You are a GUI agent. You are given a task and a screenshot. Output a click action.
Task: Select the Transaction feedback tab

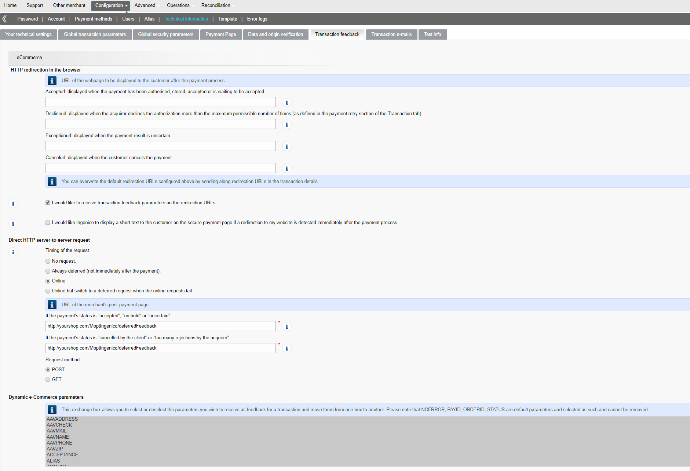tap(337, 34)
